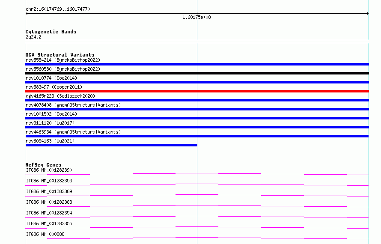Open transcript ITGB6|NM_001282388 label
This screenshot has width=381, height=244.
(49, 202)
